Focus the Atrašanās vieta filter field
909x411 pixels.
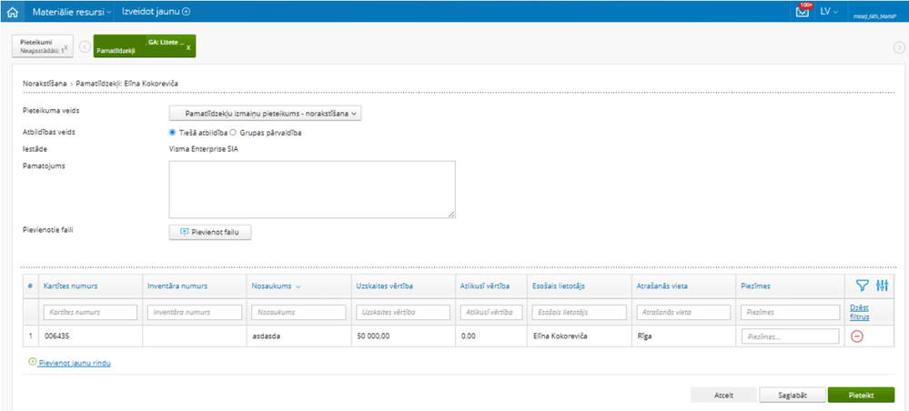(x=683, y=313)
